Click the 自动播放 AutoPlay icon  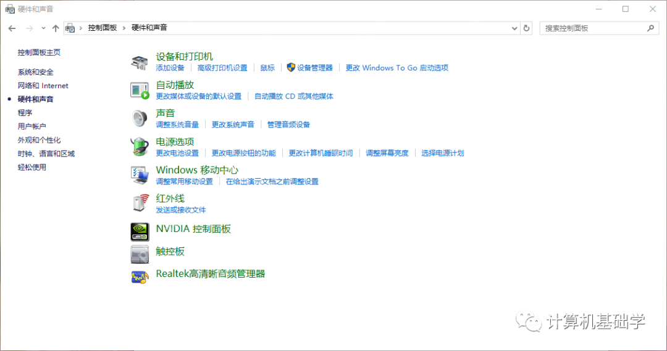(x=140, y=90)
